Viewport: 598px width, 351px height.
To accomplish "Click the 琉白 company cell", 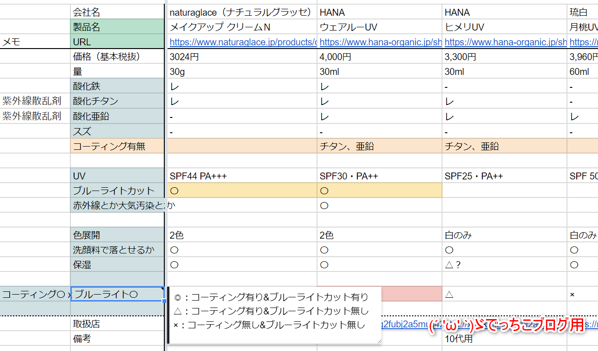I will pyautogui.click(x=583, y=12).
